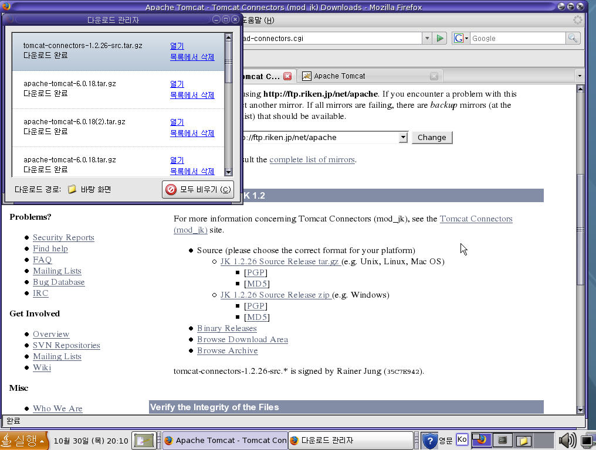Open the SVN Repositories link
596x450 pixels.
(66, 345)
